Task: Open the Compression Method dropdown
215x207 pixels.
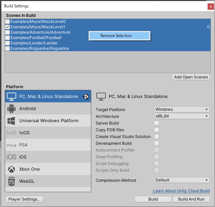Action: [x=182, y=180]
